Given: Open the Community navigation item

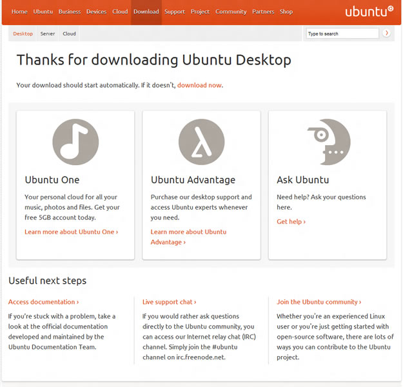Looking at the screenshot, I should (231, 12).
